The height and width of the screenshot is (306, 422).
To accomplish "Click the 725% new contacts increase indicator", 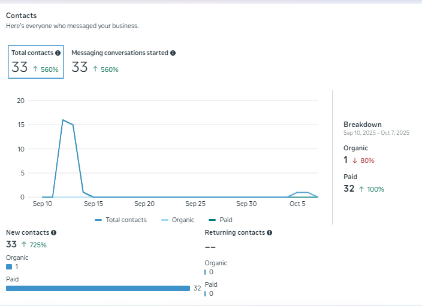I will [34, 245].
